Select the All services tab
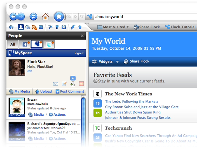This screenshot has height=149, width=197. click(13, 44)
